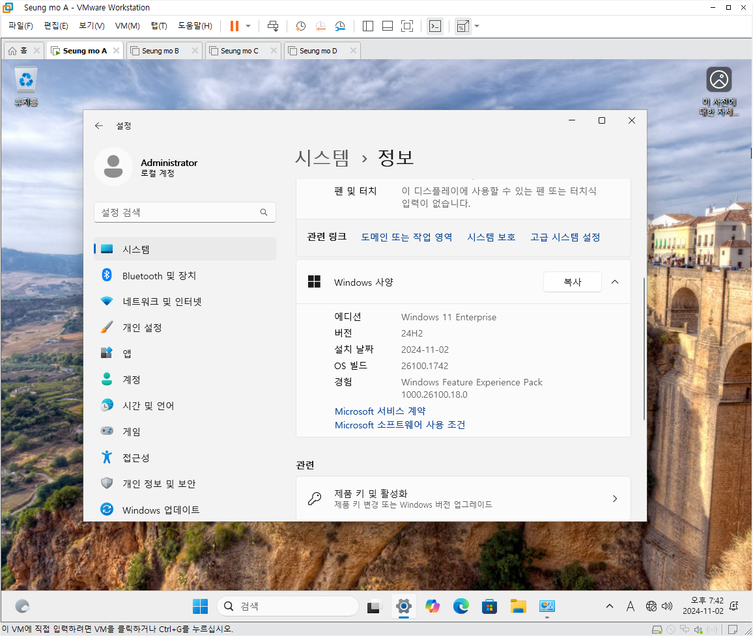Expand stretch display dropdown arrow
753x636 pixels.
pos(477,26)
